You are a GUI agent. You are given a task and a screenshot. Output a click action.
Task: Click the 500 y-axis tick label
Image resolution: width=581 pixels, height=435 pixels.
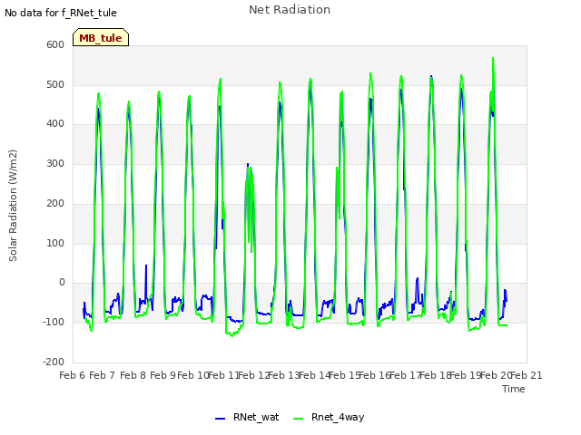pos(55,84)
